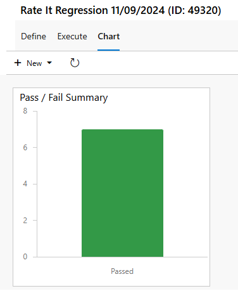
Task: Switch to the Execute tab
Action: (72, 36)
